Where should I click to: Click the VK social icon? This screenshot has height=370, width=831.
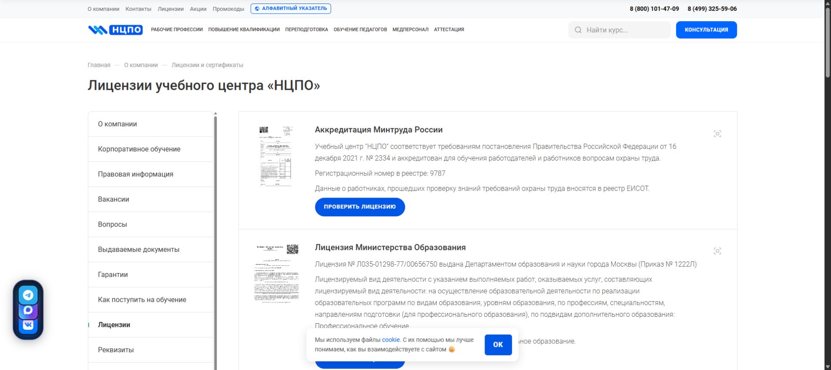pyautogui.click(x=28, y=325)
